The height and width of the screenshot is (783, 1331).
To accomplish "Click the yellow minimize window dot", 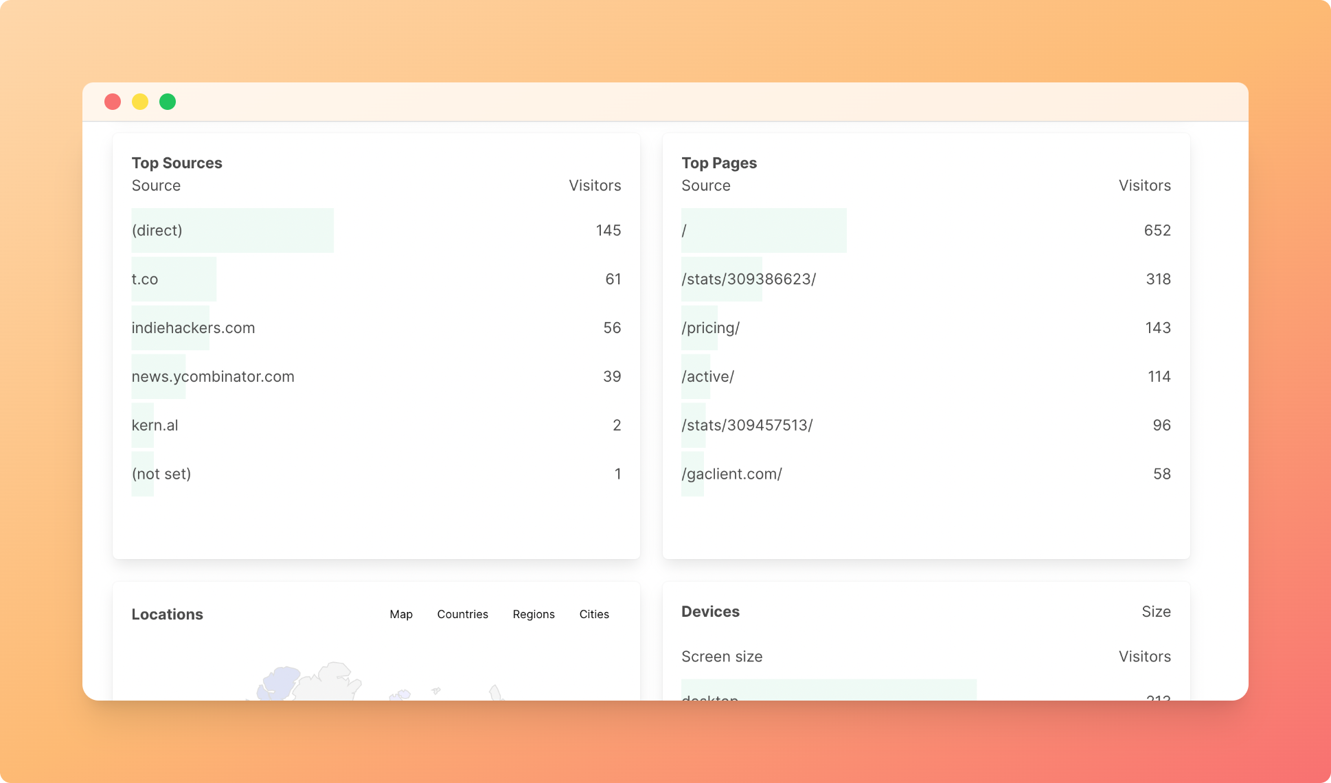I will tap(140, 102).
